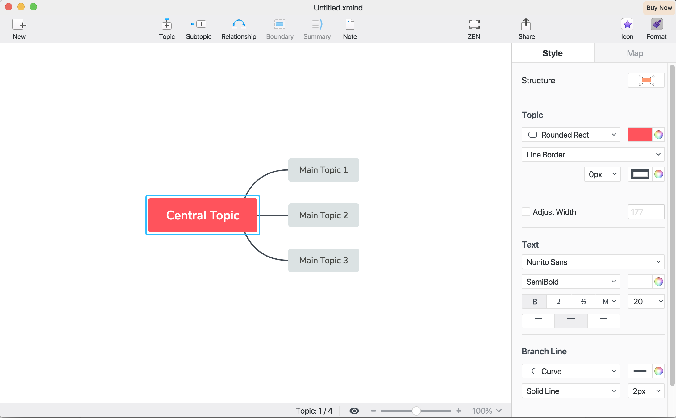This screenshot has width=676, height=418.
Task: Select the Main Topic 2 node
Action: pos(323,215)
